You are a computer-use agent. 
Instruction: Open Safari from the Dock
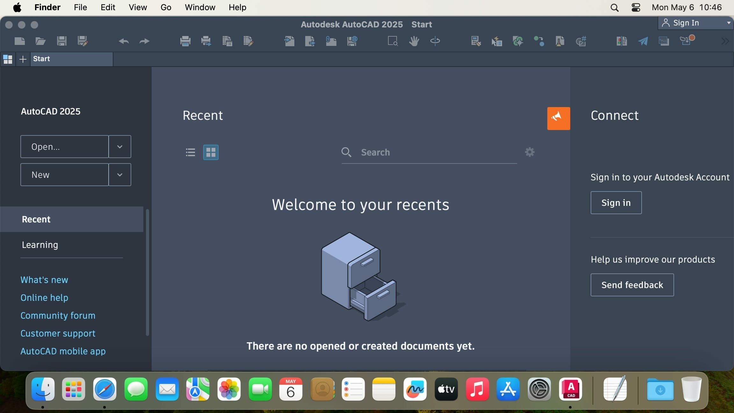[x=104, y=389]
